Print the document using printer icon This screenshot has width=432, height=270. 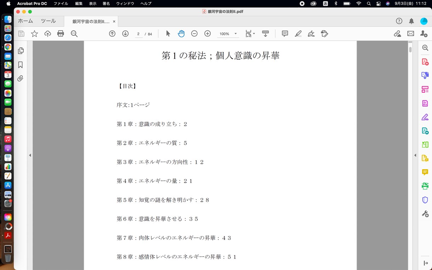click(61, 34)
